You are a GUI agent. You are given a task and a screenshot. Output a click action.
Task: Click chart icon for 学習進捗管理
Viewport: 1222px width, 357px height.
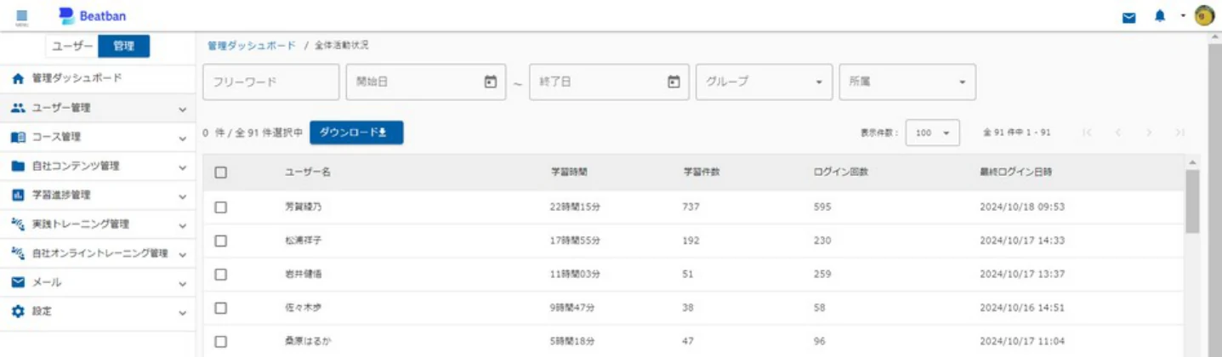(18, 195)
